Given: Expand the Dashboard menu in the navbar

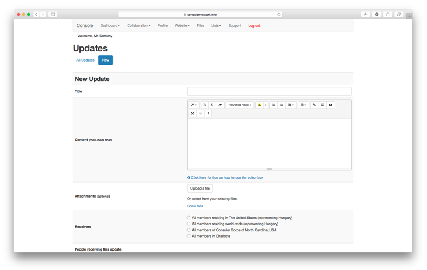Looking at the screenshot, I should tap(110, 25).
